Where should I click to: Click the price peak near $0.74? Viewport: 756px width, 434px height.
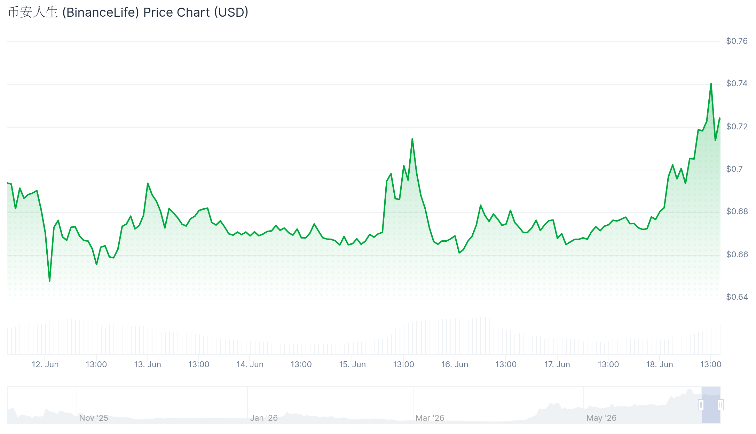(x=711, y=84)
